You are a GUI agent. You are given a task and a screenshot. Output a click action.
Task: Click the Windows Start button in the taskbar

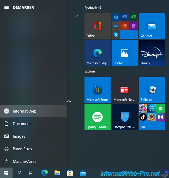coord(6,173)
